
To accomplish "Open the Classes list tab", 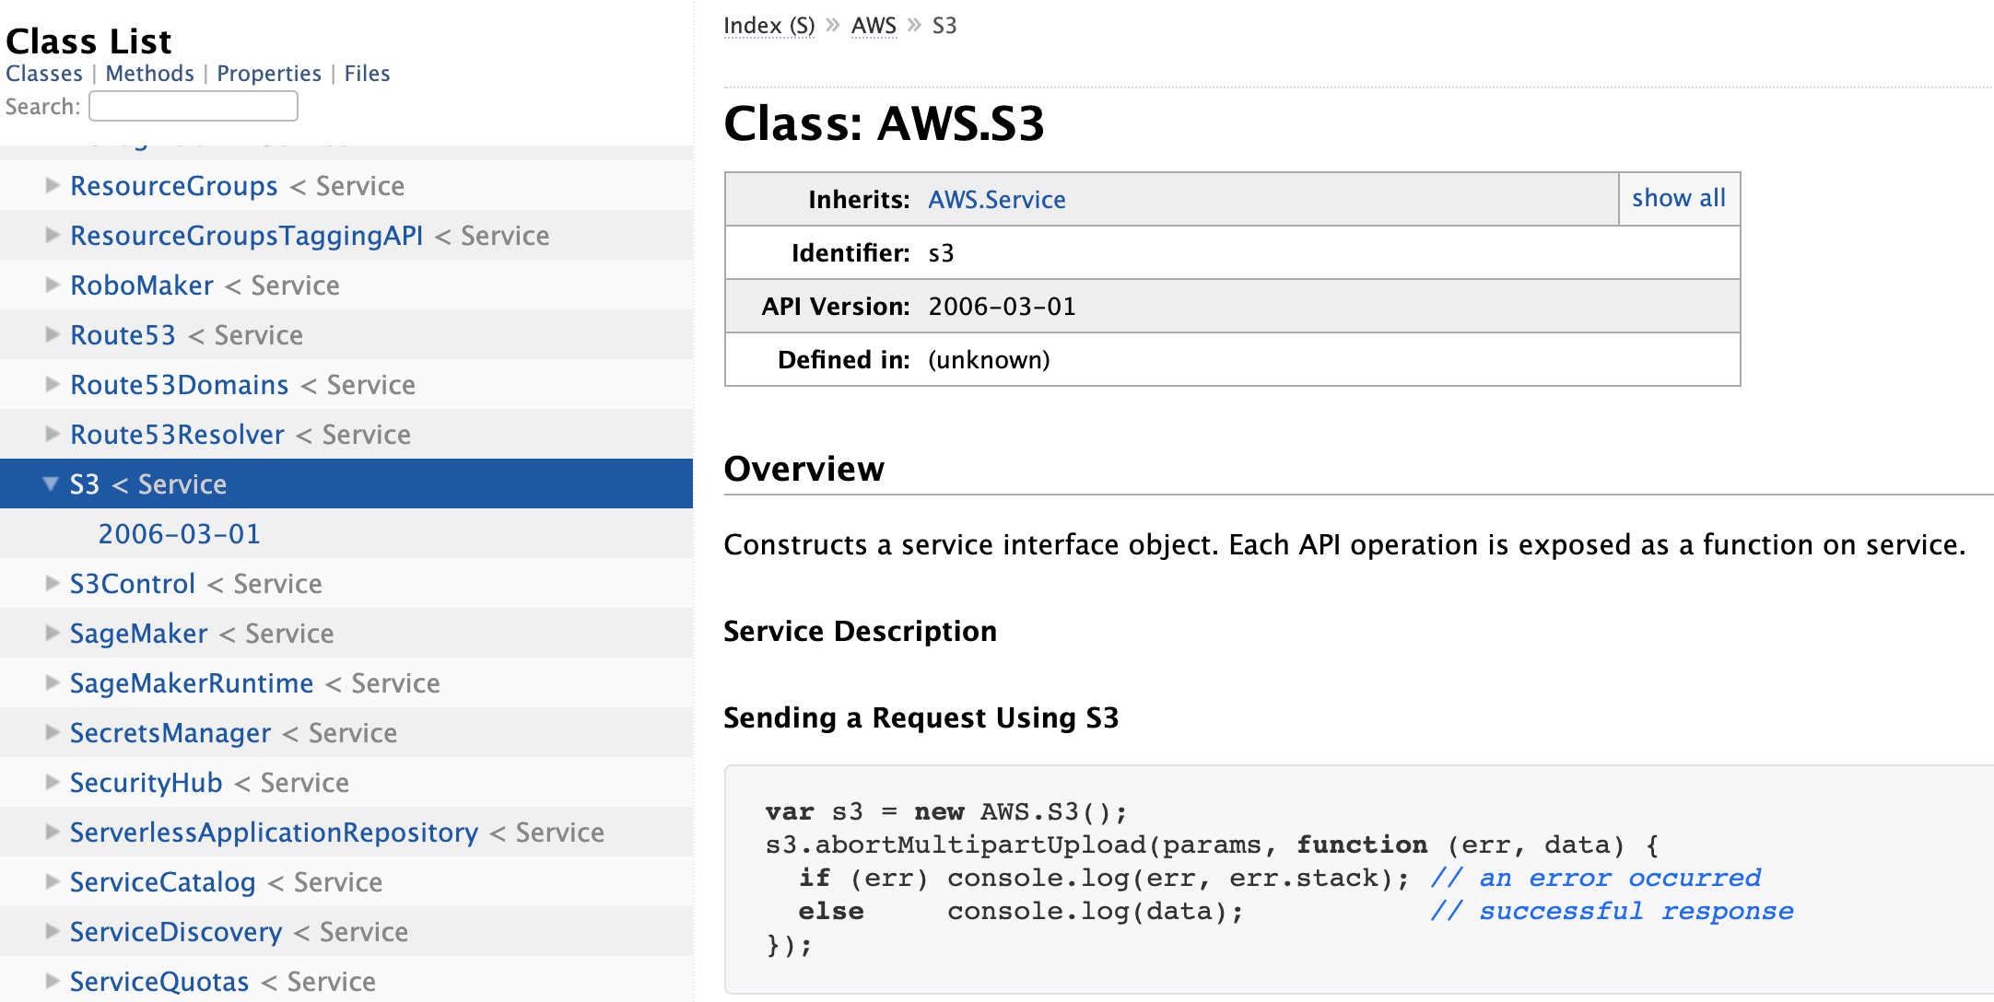I will click(x=44, y=74).
